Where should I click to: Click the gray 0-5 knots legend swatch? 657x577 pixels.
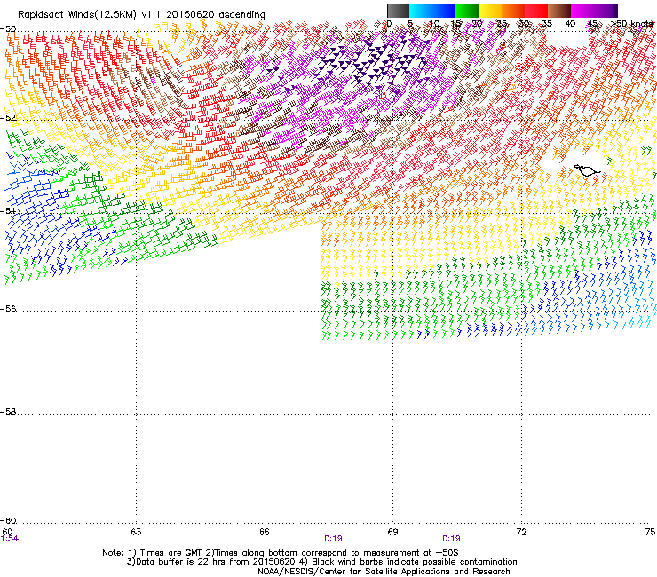(398, 11)
